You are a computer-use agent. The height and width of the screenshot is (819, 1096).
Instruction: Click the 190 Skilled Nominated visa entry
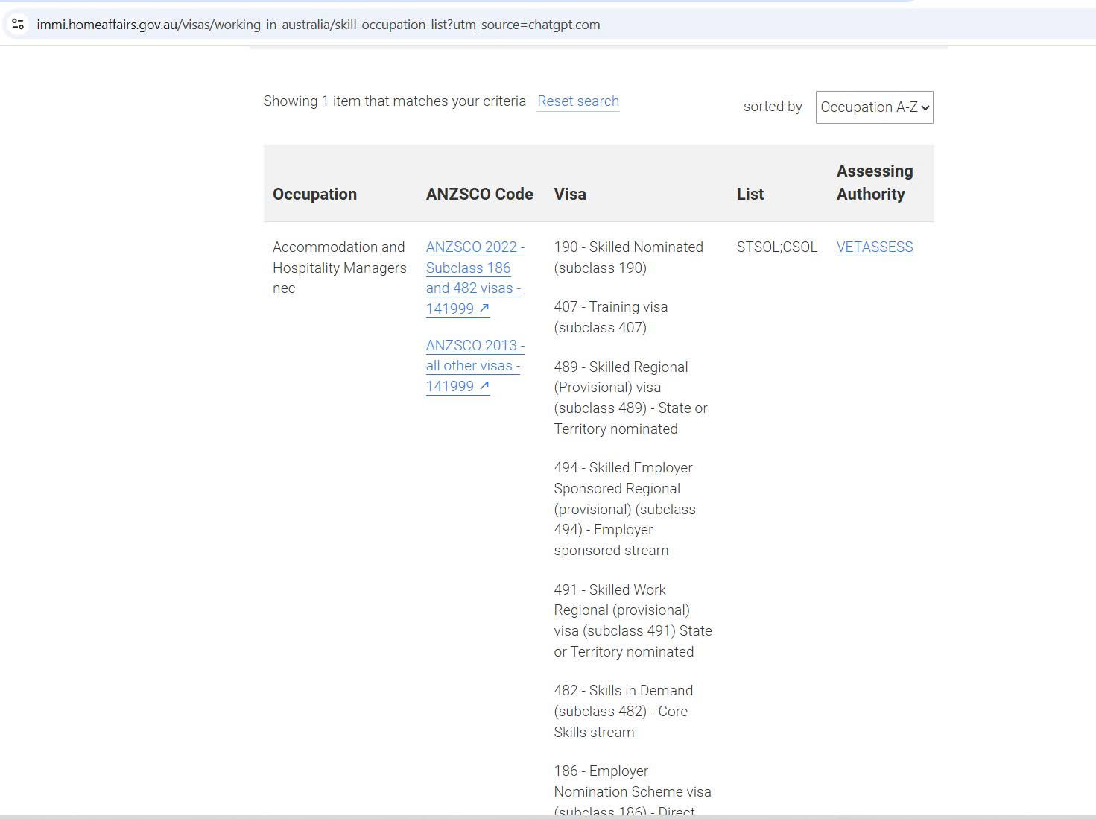628,257
